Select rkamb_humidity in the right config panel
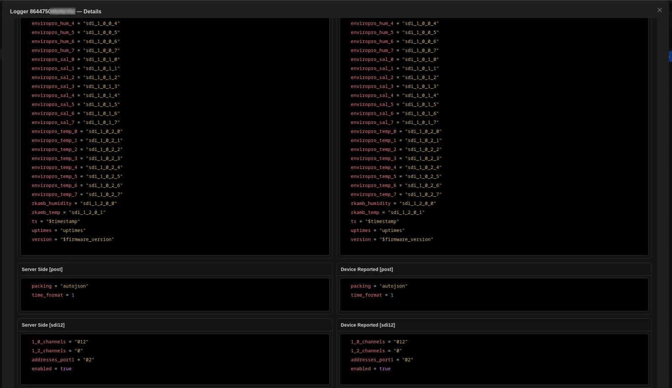 click(x=394, y=203)
